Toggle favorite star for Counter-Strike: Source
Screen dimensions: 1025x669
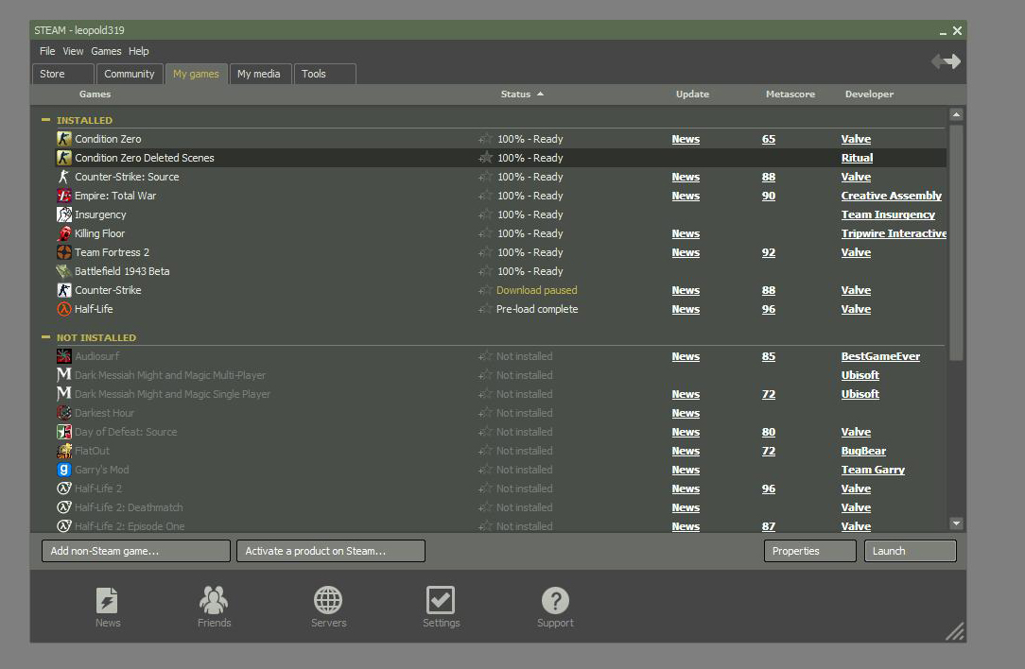click(x=485, y=177)
